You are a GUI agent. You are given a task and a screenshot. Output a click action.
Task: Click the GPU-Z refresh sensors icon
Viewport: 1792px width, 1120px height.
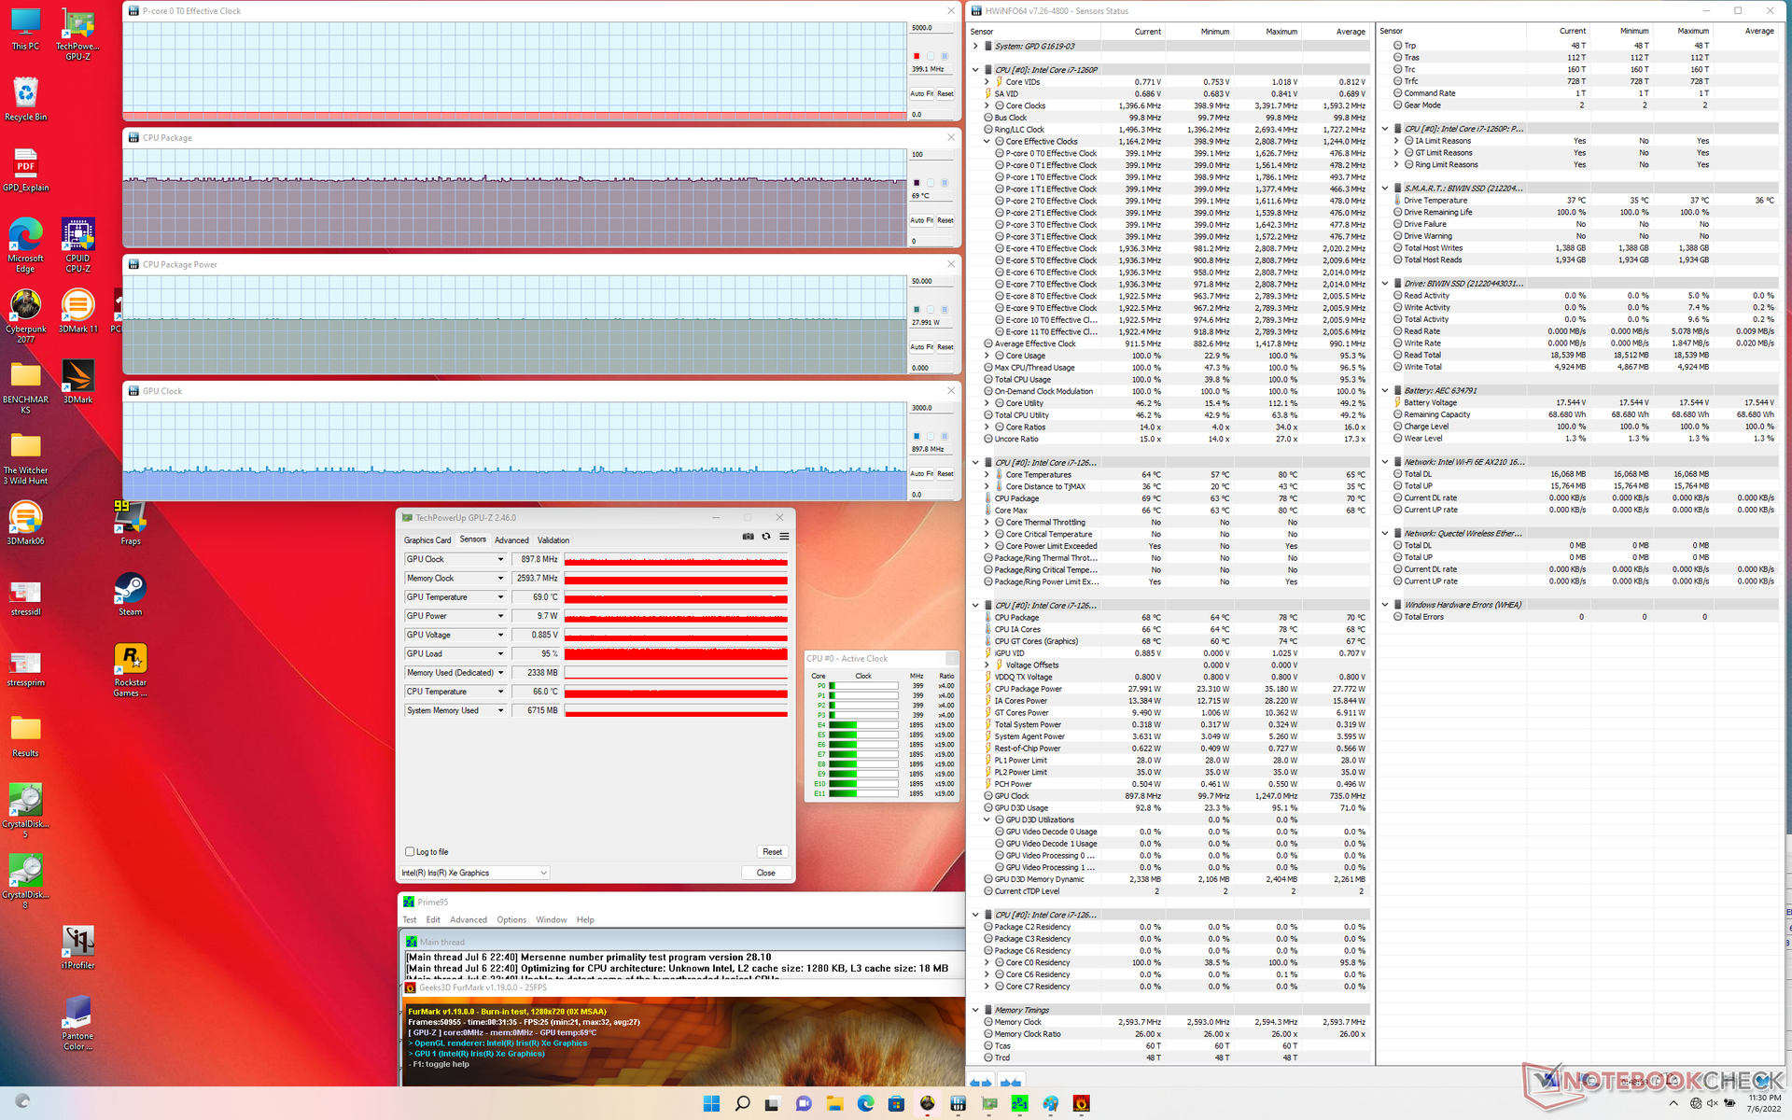[x=766, y=537]
